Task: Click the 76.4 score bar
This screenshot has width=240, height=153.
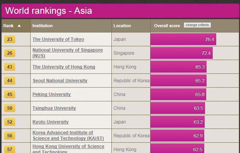Action: (x=183, y=39)
